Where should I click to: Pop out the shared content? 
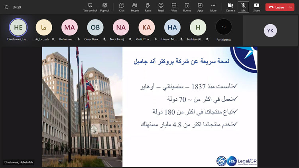(x=104, y=7)
